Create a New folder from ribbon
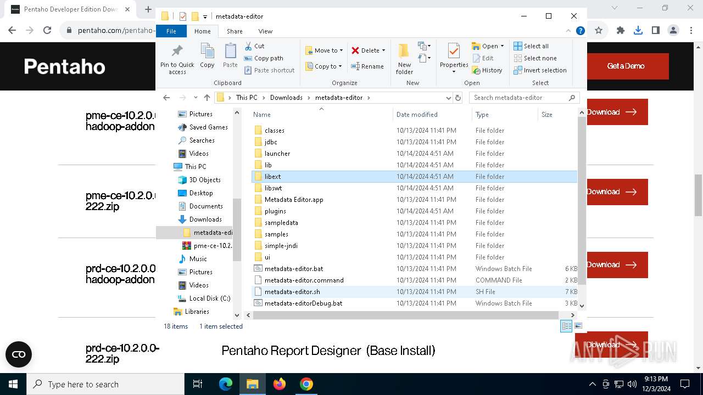The image size is (703, 395). [404, 59]
